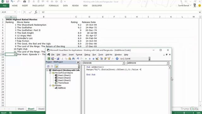Open the Tools menu in VBA editor
Viewport: 202px width, 114px height.
pyautogui.click(x=101, y=55)
